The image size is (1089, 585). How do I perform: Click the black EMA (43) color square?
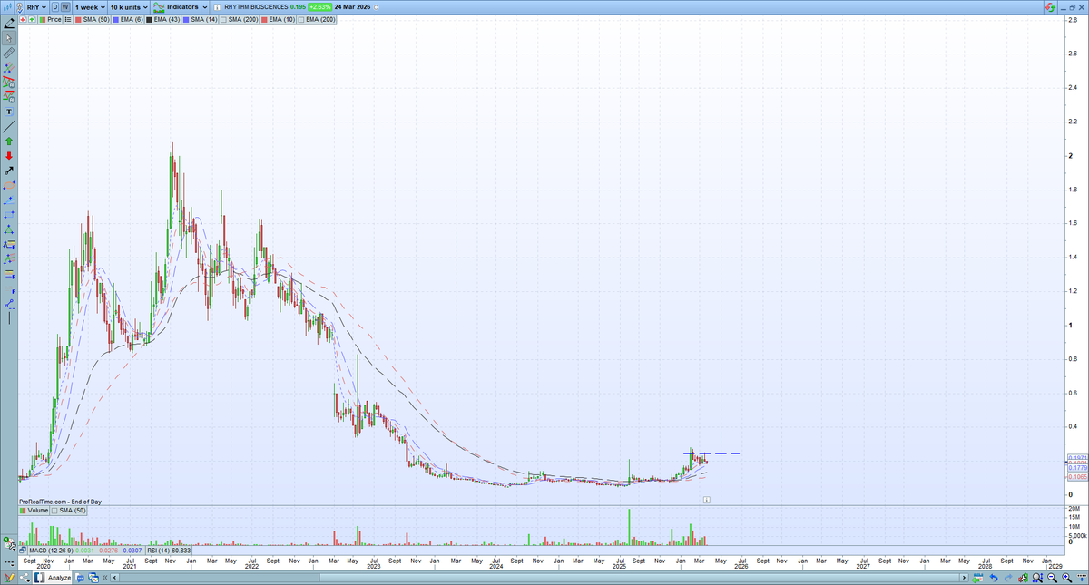149,20
